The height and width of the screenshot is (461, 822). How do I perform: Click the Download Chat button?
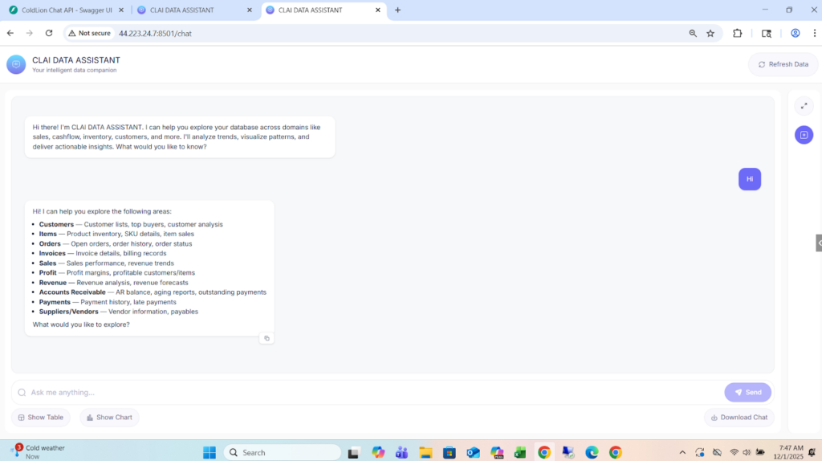click(x=739, y=418)
